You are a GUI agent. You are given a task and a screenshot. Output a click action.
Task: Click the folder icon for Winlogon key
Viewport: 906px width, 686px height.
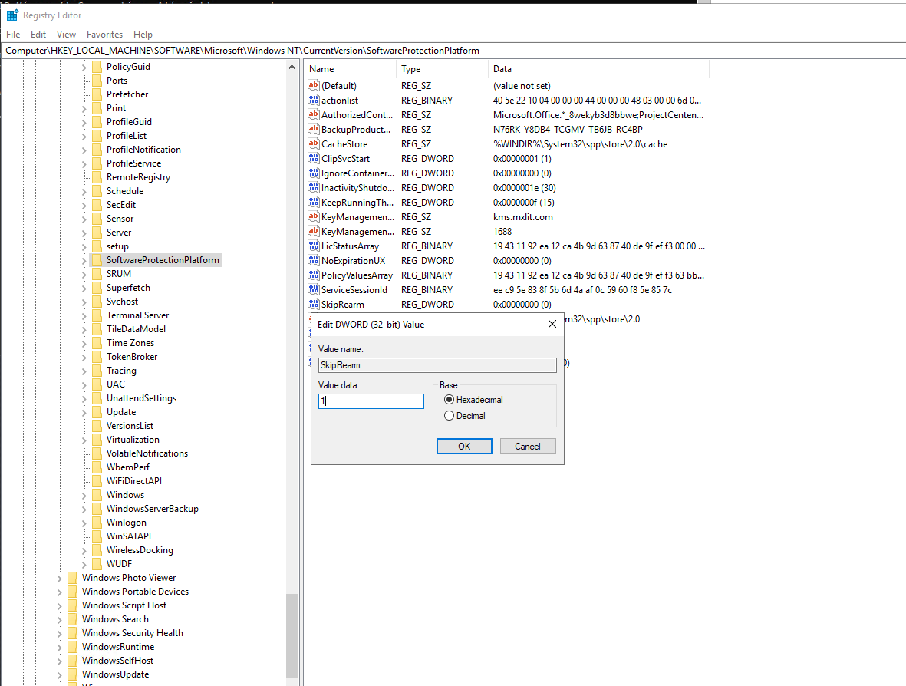[x=97, y=523]
